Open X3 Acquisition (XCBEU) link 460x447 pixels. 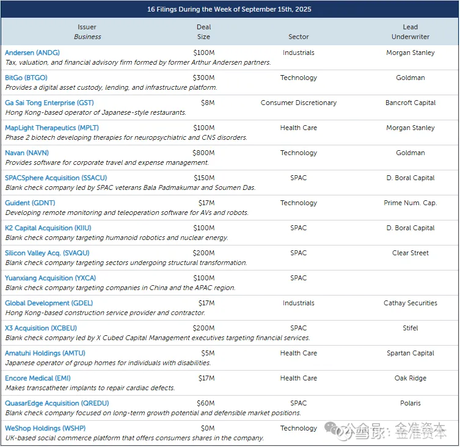coord(41,328)
